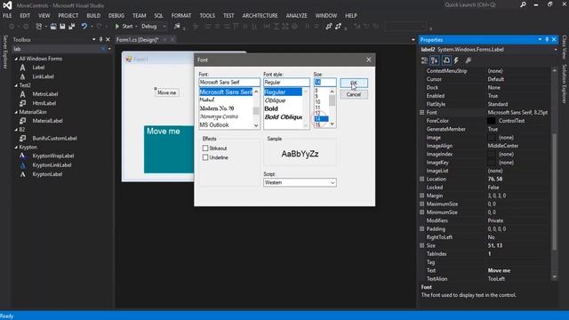Click the Quick Launch search magnifier icon
569x320 pixels.
point(523,4)
